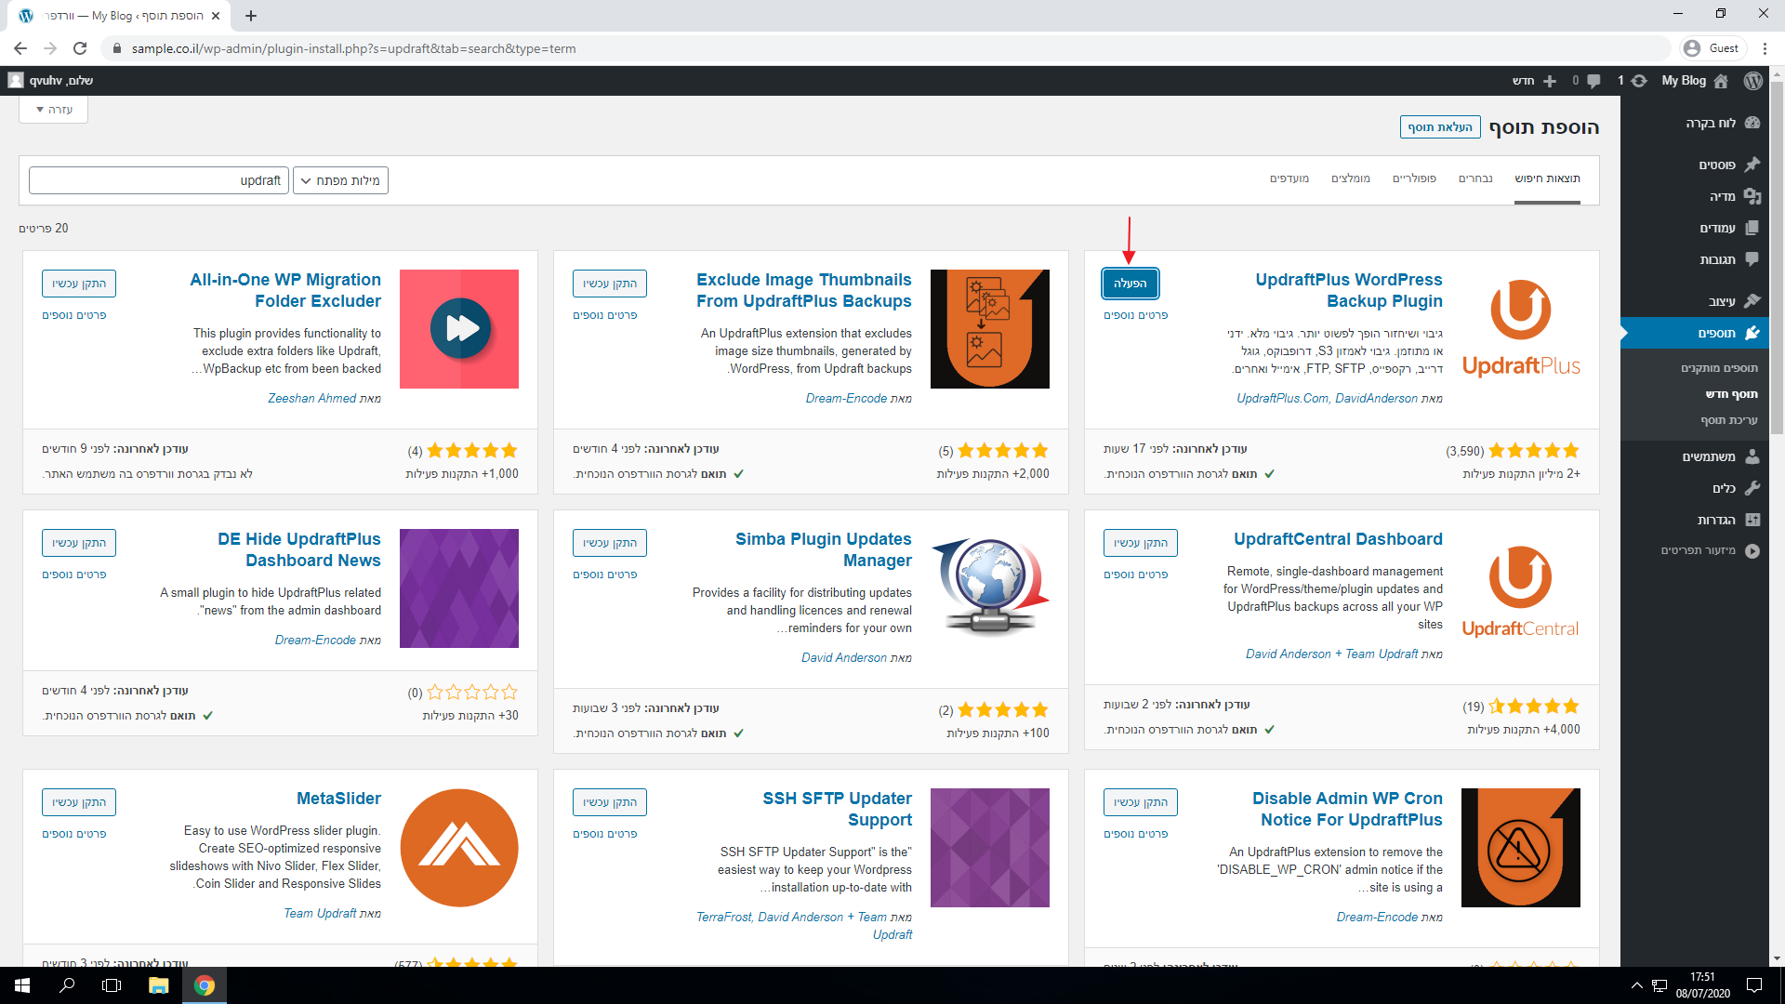The height and width of the screenshot is (1004, 1785).
Task: Open SSH SFTP Updater Support title link
Action: (837, 809)
